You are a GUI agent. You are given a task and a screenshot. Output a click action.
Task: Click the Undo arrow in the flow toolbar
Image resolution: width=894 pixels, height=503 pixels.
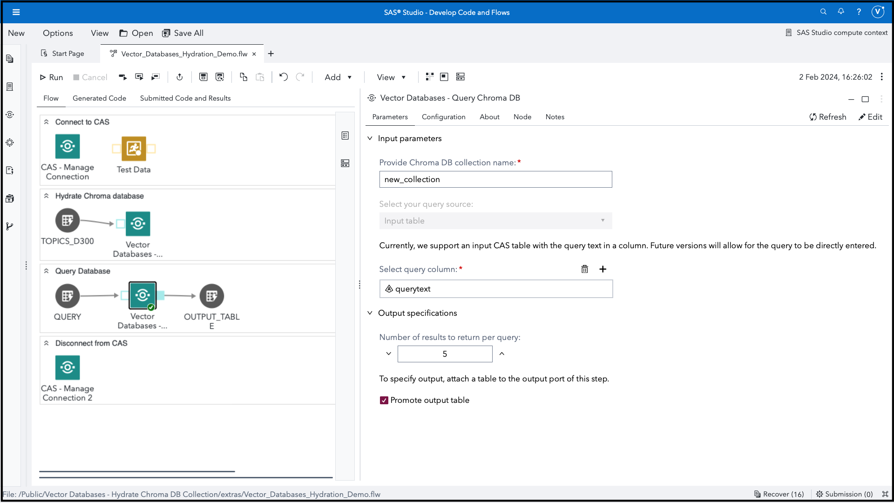(x=283, y=77)
